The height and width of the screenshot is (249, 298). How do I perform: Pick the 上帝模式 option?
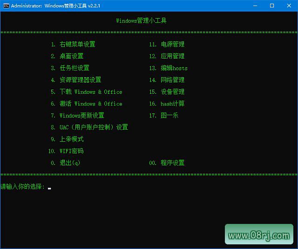click(71, 139)
